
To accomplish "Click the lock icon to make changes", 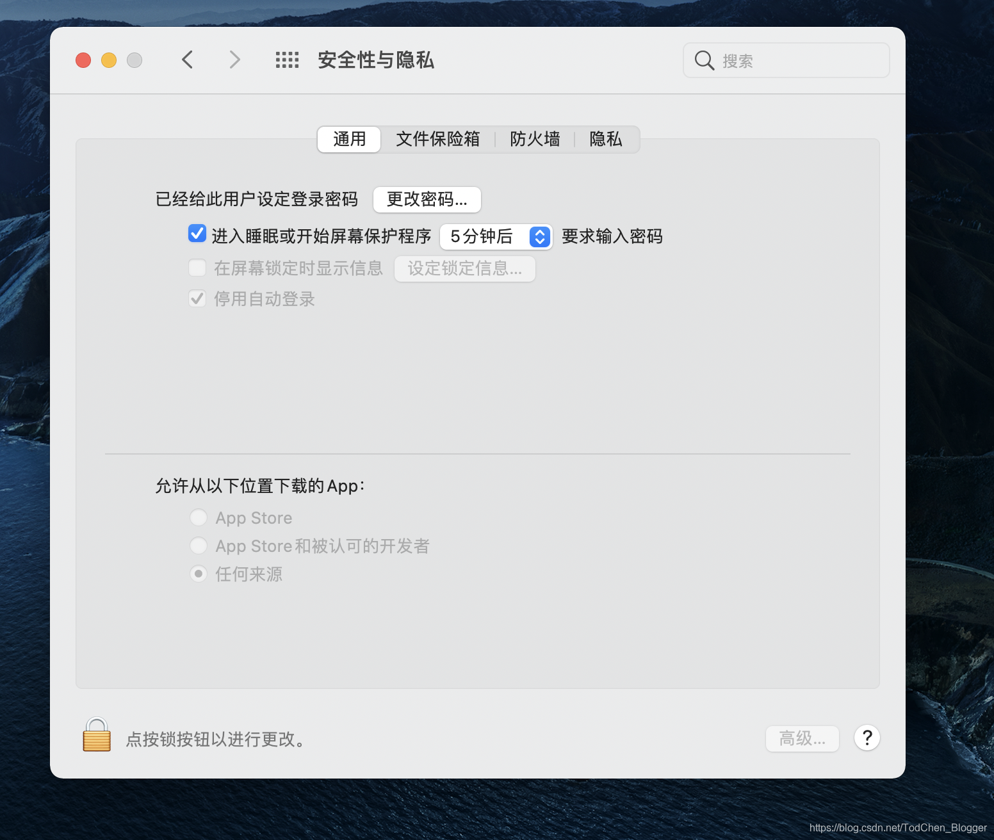I will [97, 734].
